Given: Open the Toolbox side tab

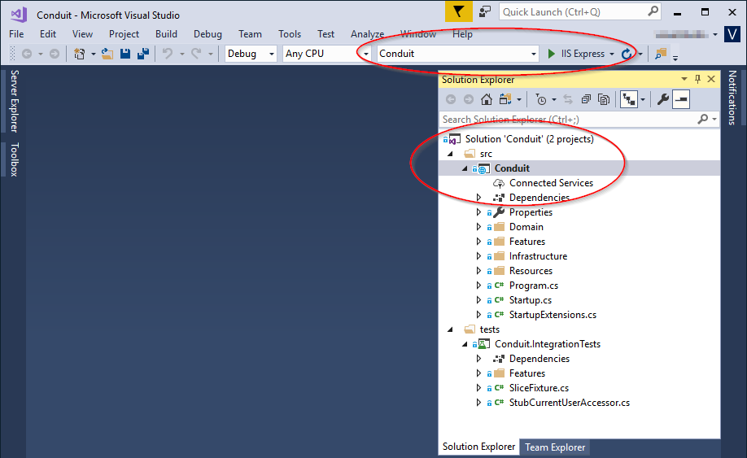Looking at the screenshot, I should (15, 159).
